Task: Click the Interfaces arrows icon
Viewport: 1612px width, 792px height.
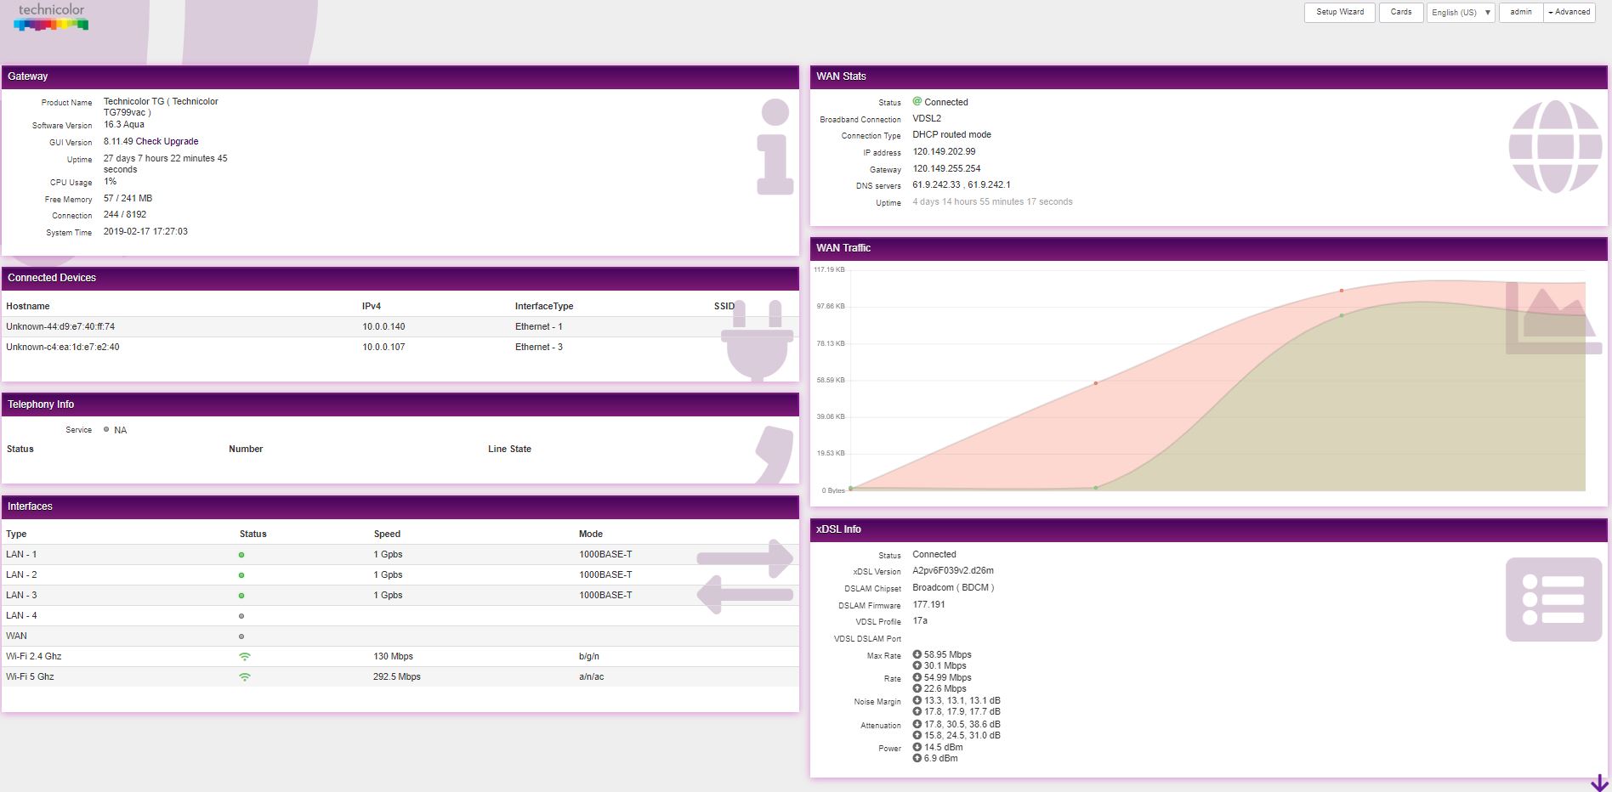Action: [x=745, y=576]
